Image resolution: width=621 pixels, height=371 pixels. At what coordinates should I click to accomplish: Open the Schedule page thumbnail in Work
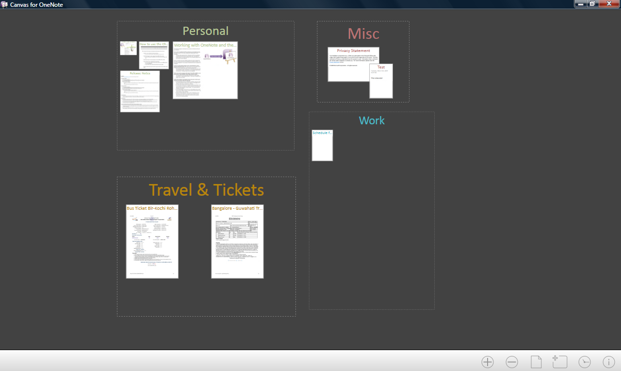pos(322,145)
